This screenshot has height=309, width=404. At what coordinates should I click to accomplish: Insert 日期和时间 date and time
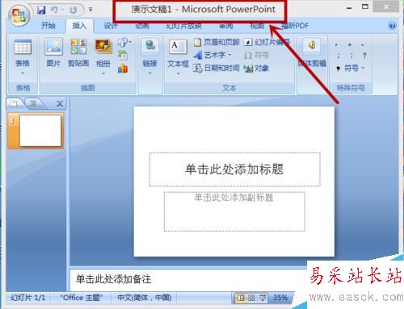(x=217, y=69)
